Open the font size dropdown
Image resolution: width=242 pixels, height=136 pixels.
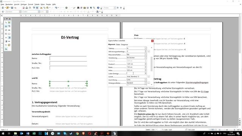point(47,12)
